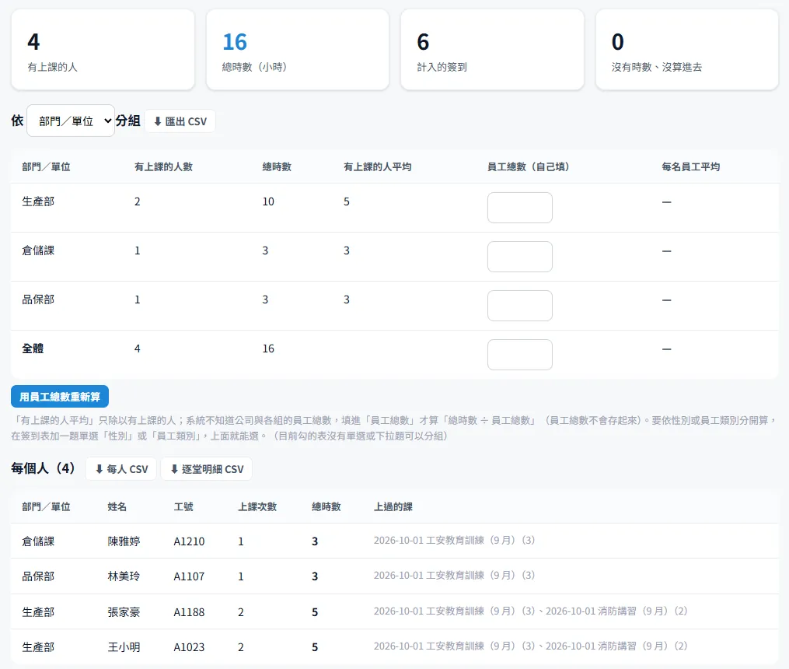
Task: Click the 總時數（小時） summary card
Action: pyautogui.click(x=298, y=50)
